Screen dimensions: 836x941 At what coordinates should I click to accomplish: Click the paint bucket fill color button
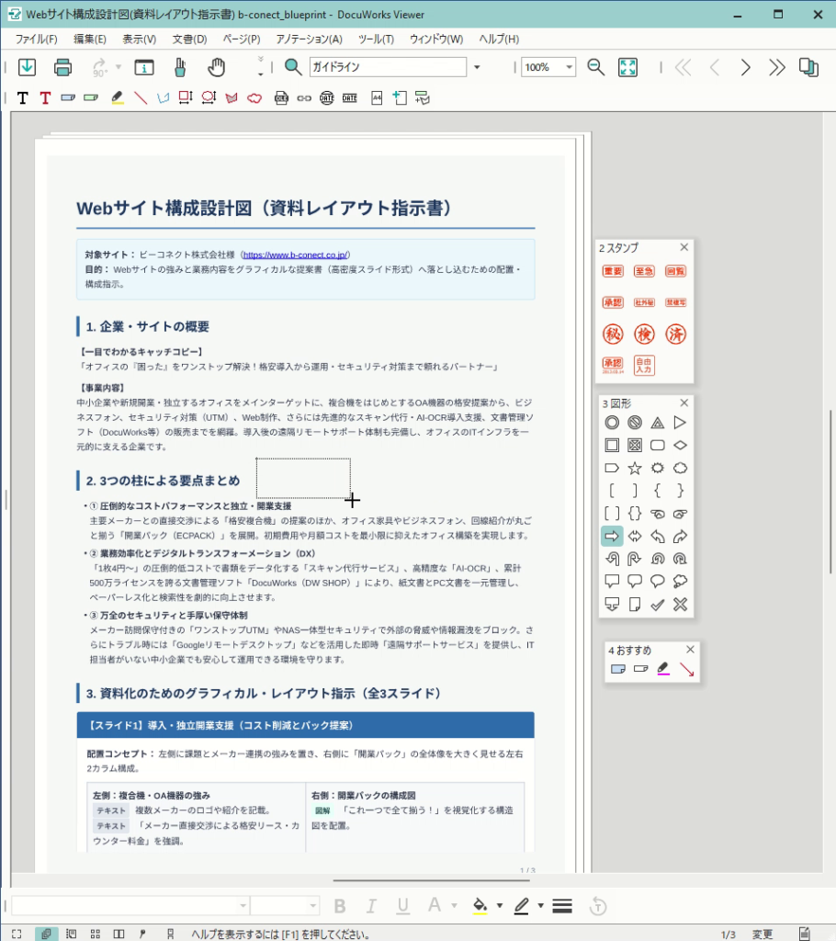(480, 905)
